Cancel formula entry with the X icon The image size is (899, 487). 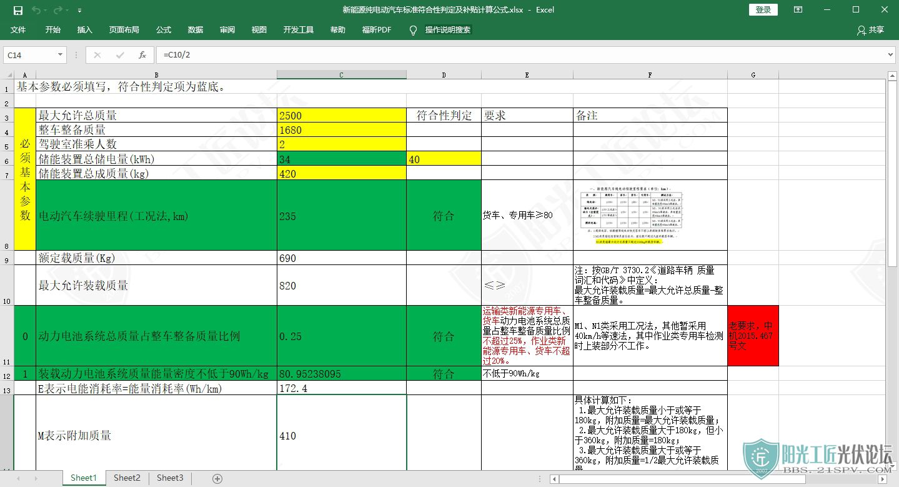click(97, 55)
